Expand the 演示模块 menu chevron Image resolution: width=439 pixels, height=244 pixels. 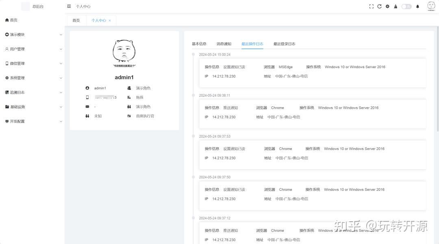(x=61, y=35)
